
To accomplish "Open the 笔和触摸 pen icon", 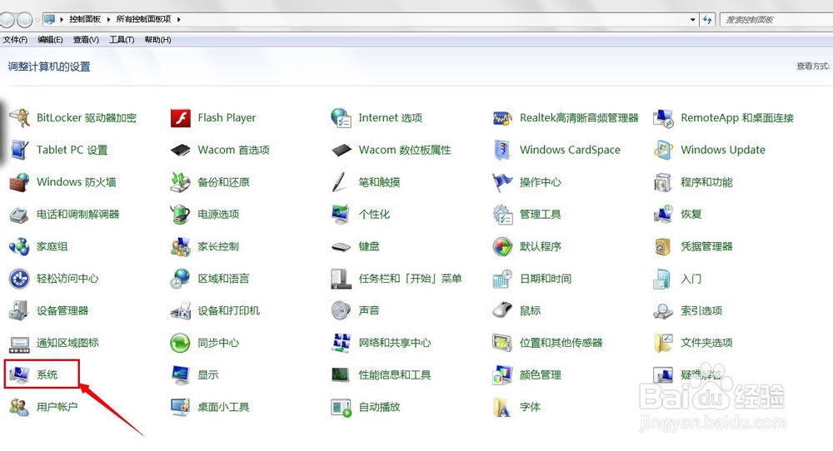I will click(339, 182).
